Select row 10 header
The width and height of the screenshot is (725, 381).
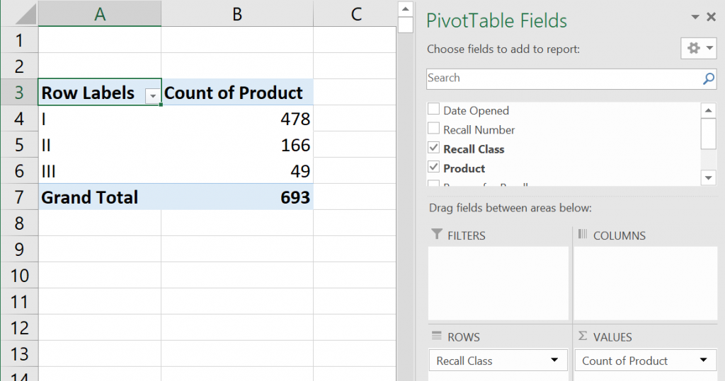click(x=19, y=276)
